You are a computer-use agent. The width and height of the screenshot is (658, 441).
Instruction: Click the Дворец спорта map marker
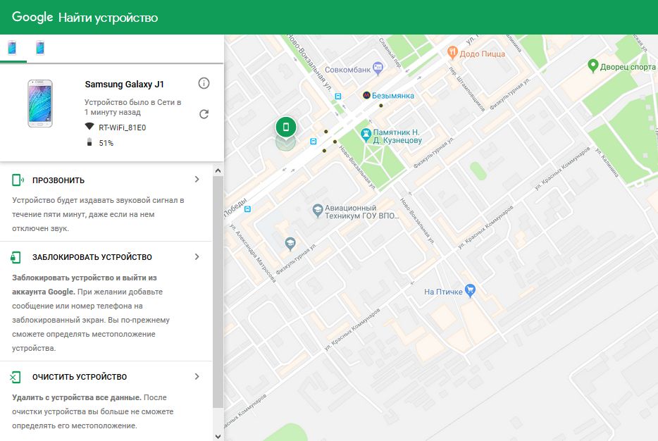(x=593, y=66)
